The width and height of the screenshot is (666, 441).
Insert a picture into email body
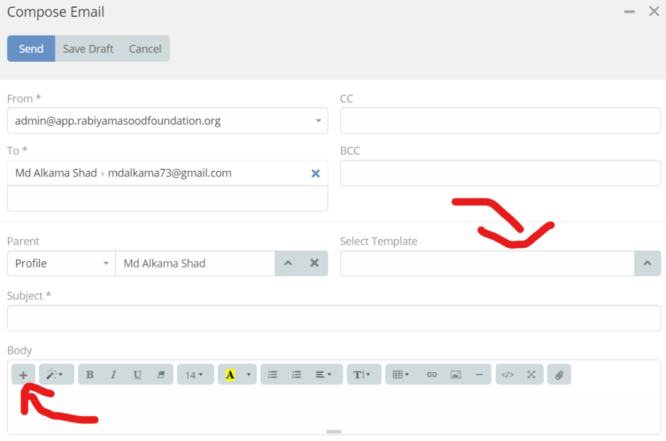(x=456, y=374)
